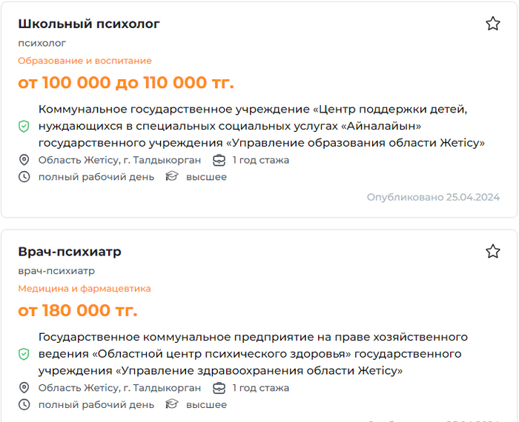Click the salary от 100 000 до 110 000 тг.
This screenshot has width=519, height=422.
click(x=126, y=82)
